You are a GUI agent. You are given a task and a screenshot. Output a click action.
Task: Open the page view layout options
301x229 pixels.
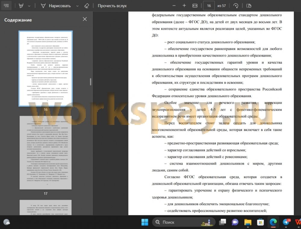pos(249,6)
